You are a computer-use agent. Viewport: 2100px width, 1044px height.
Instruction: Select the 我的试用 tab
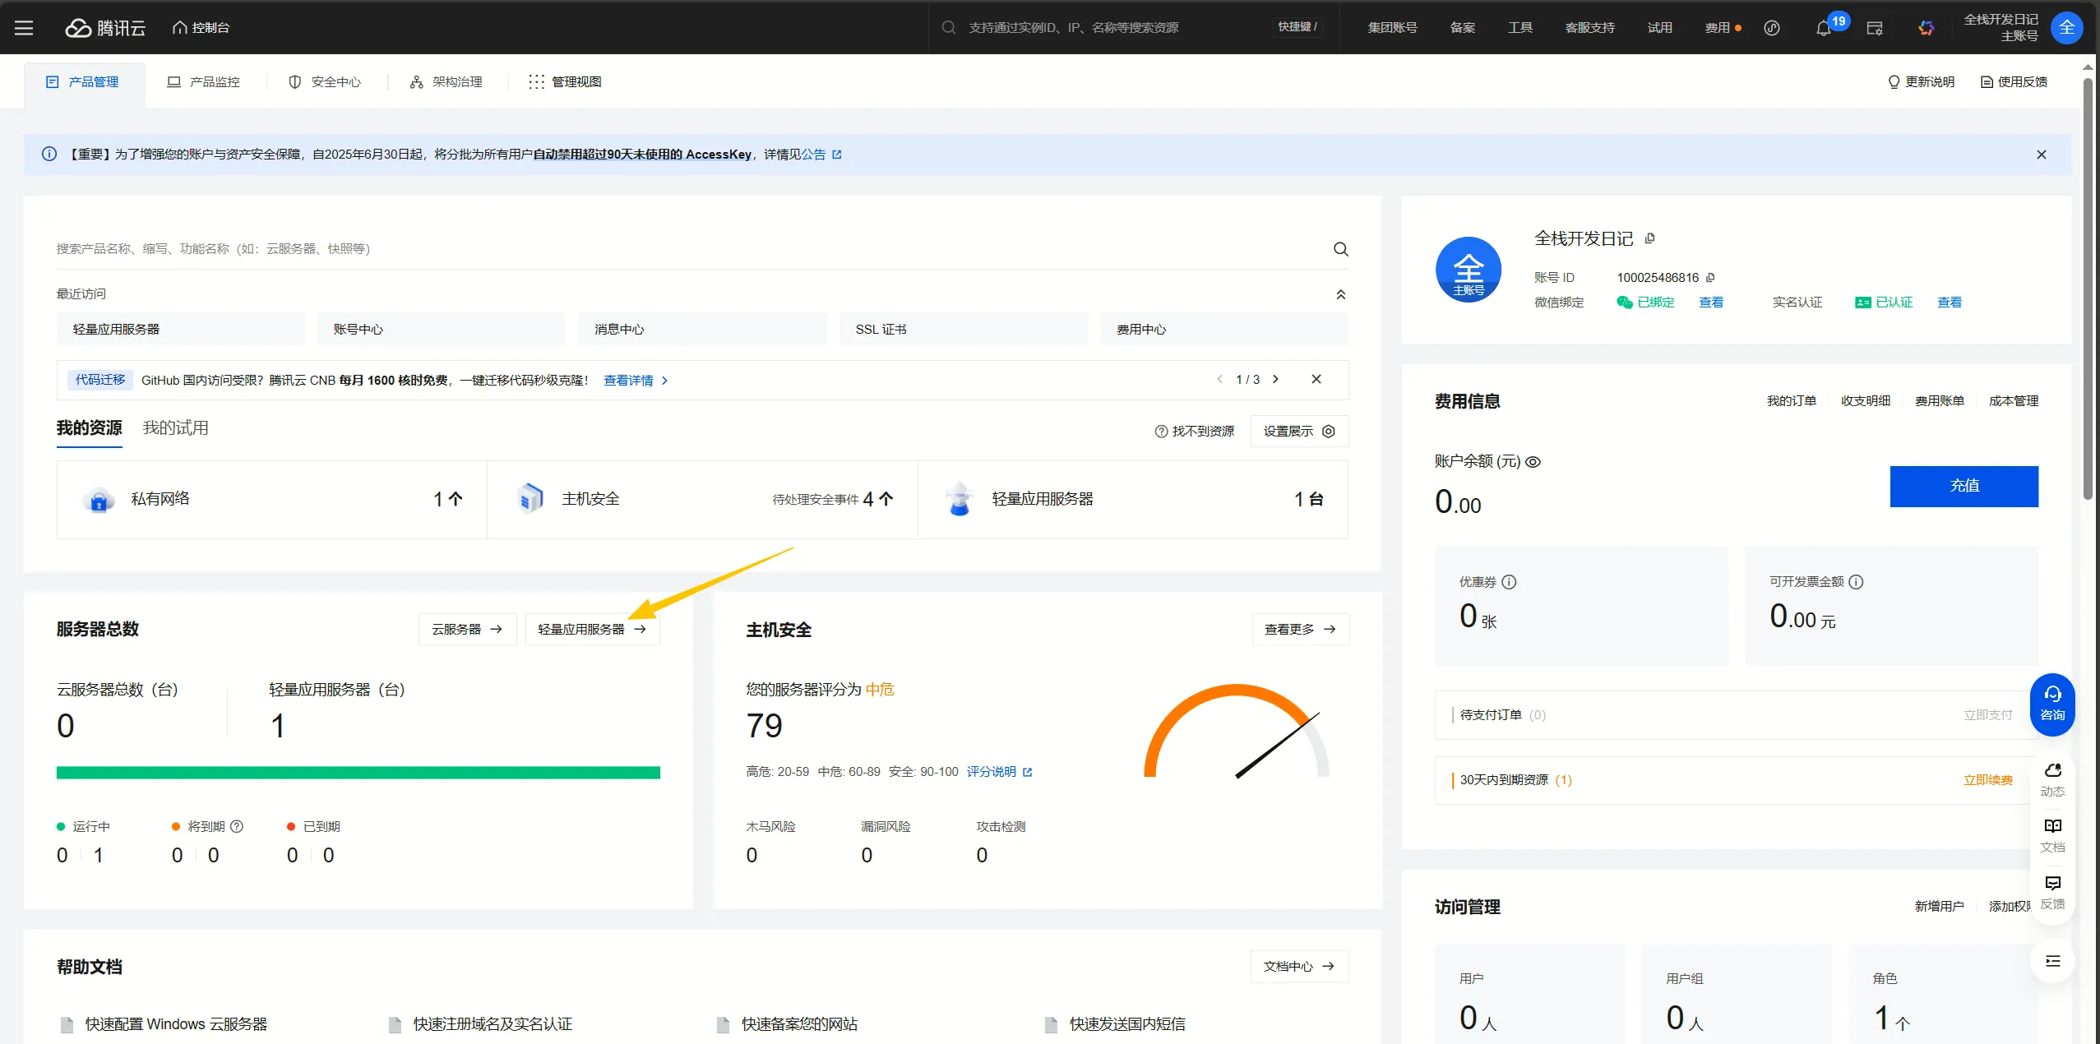175,428
